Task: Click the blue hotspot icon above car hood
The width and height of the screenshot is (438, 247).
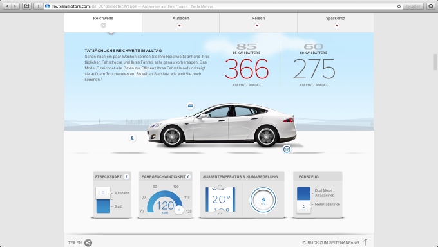Action: pos(190,106)
